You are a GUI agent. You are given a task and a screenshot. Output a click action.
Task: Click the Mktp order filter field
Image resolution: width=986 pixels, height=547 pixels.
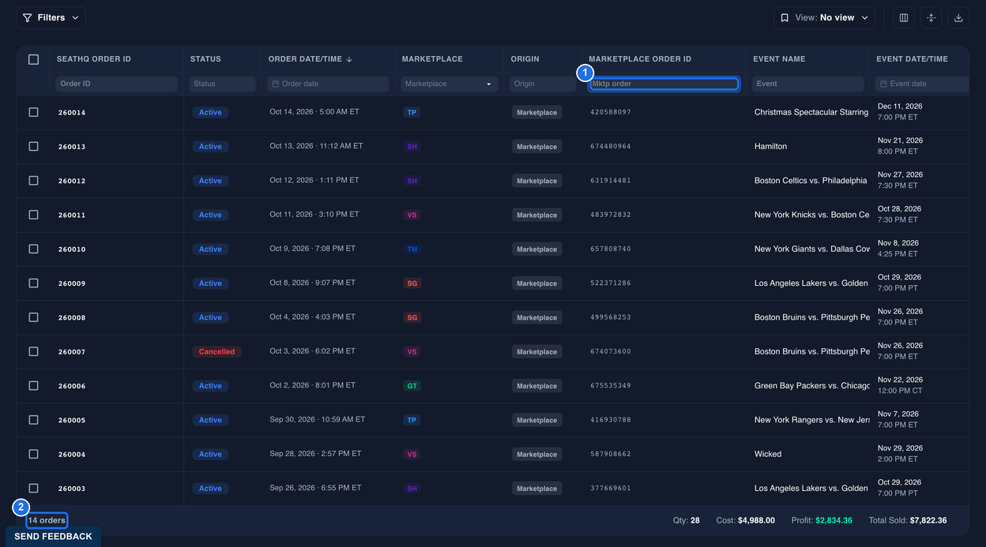point(664,84)
